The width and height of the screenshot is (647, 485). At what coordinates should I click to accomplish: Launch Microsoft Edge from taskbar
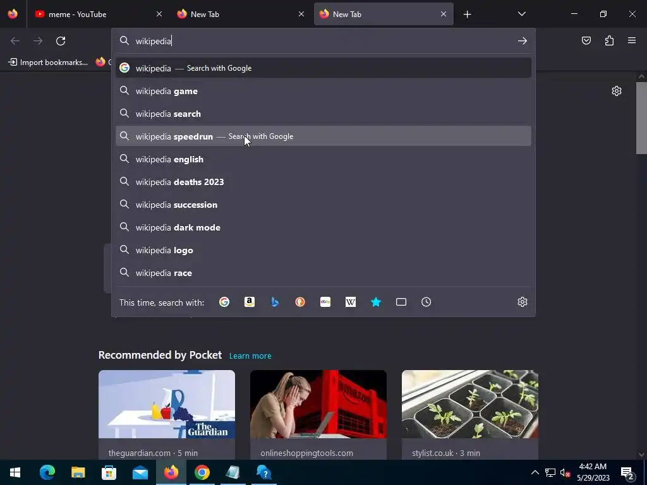coord(47,472)
